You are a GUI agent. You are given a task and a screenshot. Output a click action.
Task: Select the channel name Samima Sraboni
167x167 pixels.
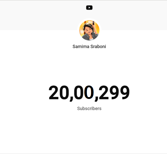click(89, 47)
